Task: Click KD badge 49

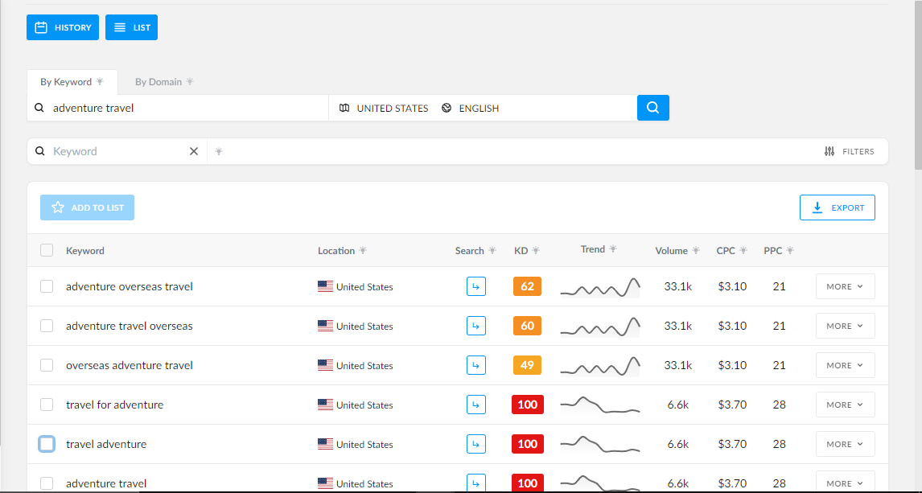Action: point(528,365)
